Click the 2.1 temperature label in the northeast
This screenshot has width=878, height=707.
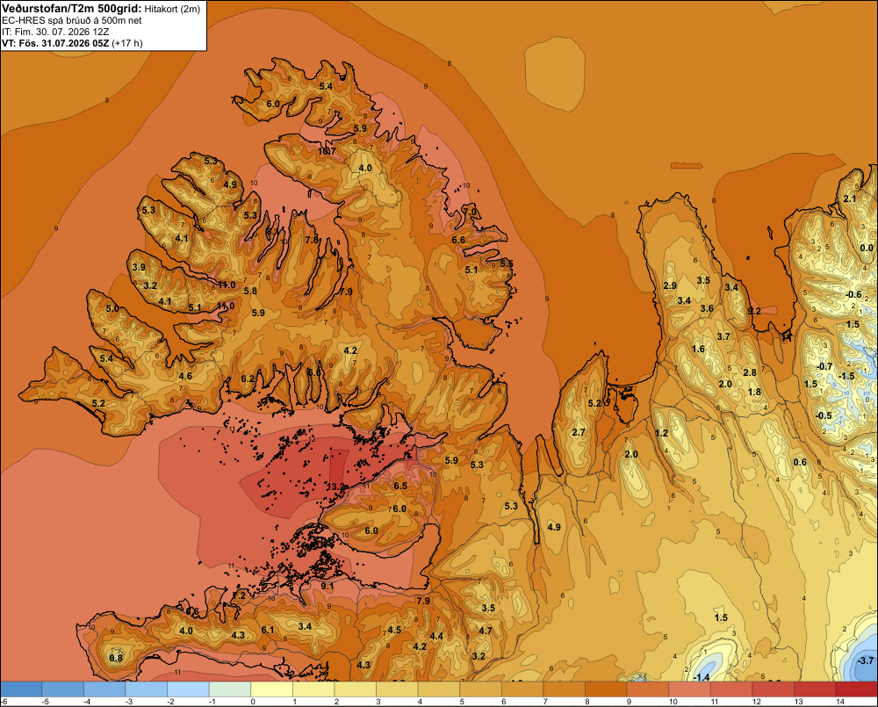[849, 198]
